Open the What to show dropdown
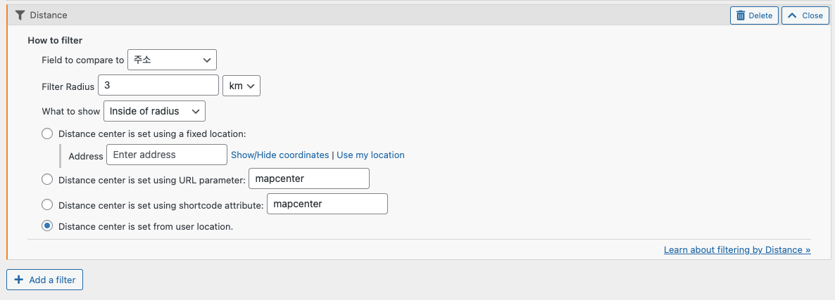The width and height of the screenshot is (835, 300). click(154, 112)
